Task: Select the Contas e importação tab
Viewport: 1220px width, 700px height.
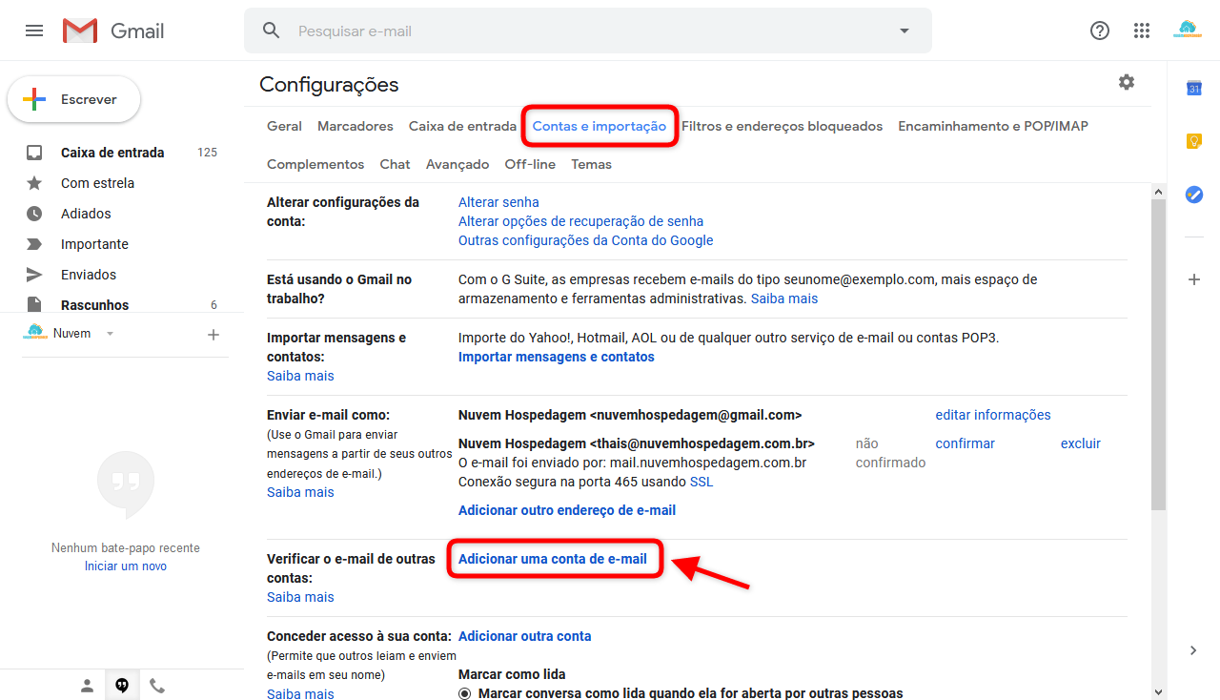Action: 600,126
